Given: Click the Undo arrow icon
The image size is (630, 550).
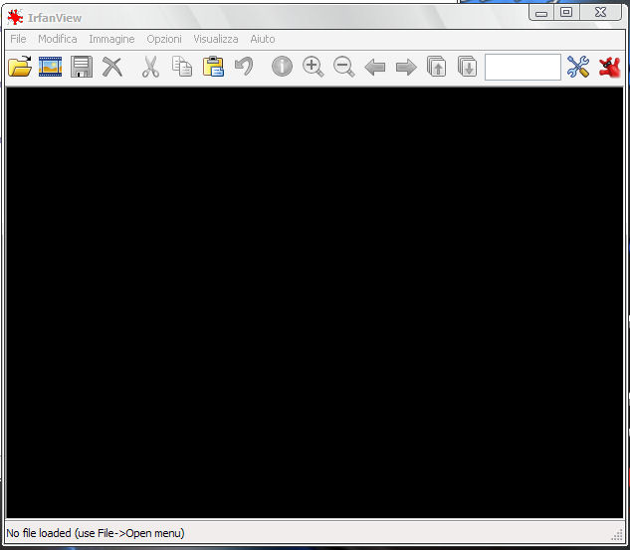Looking at the screenshot, I should (244, 67).
